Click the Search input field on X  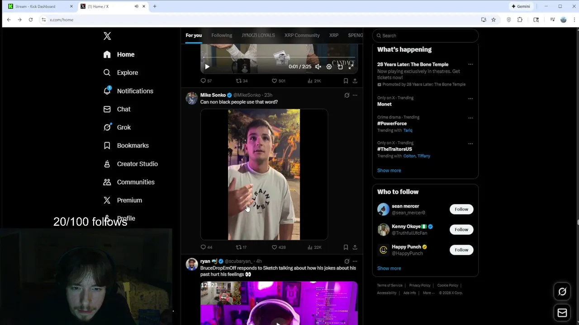[x=425, y=36]
